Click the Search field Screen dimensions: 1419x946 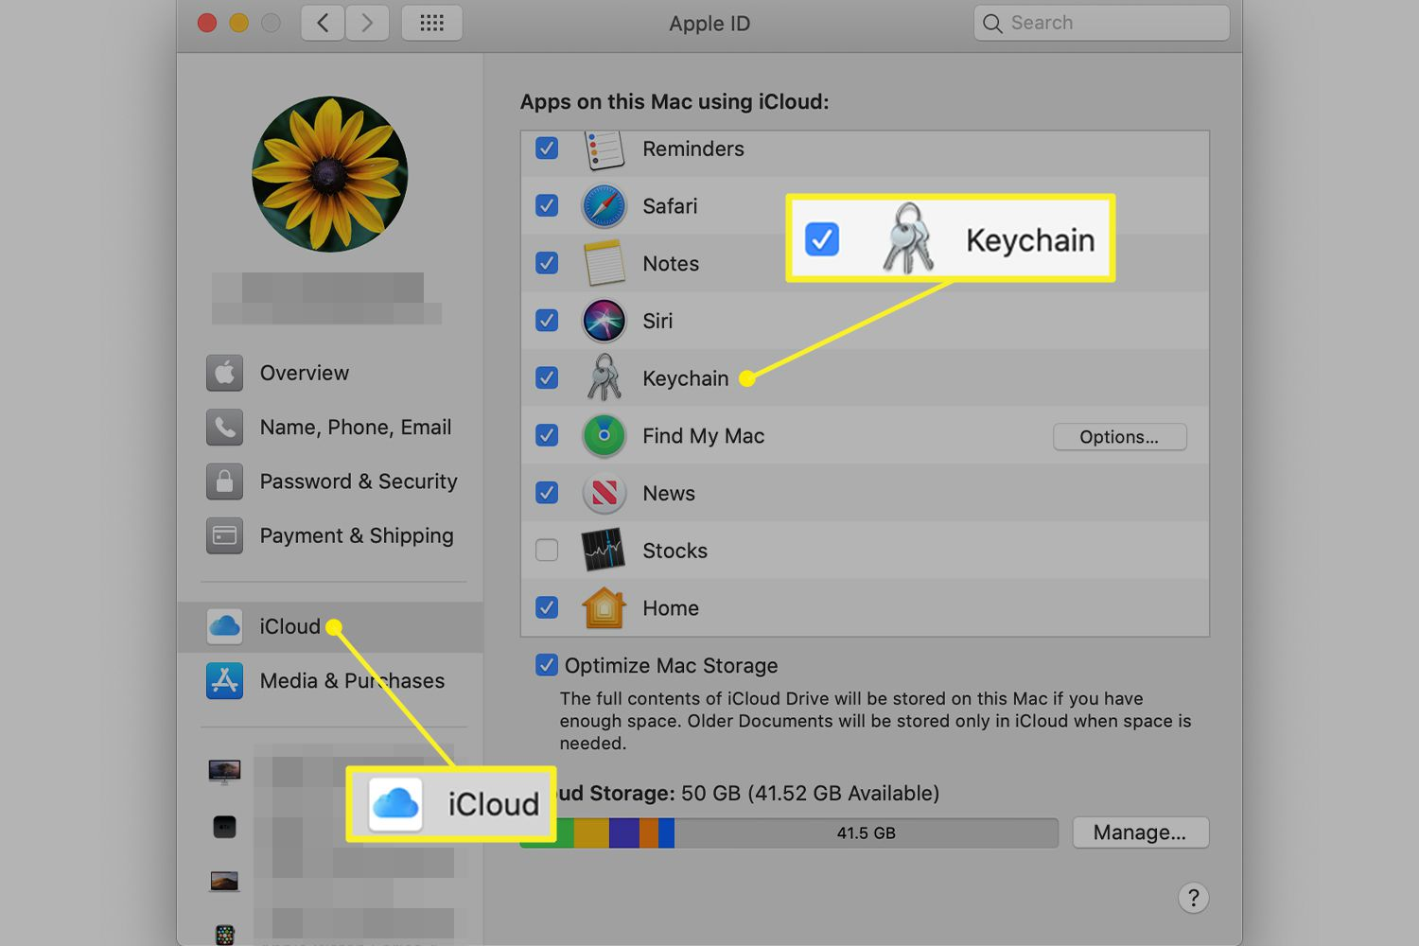[x=1102, y=23]
